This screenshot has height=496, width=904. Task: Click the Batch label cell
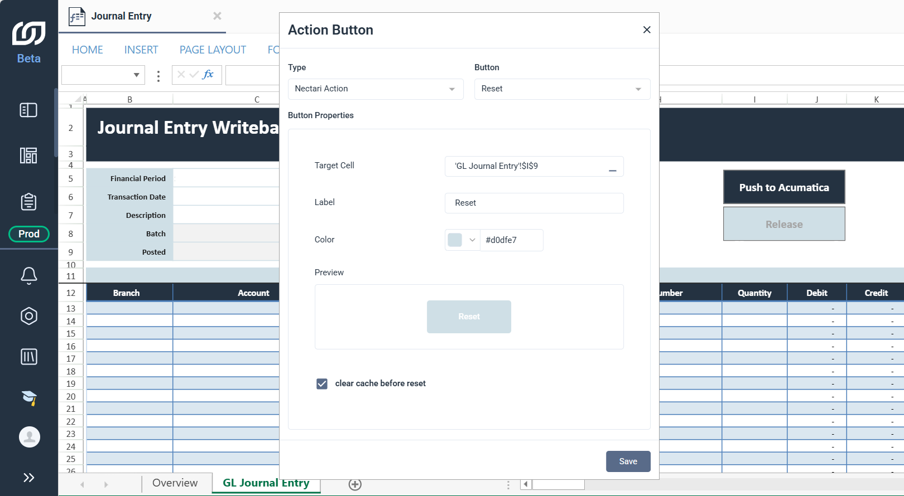(x=129, y=234)
